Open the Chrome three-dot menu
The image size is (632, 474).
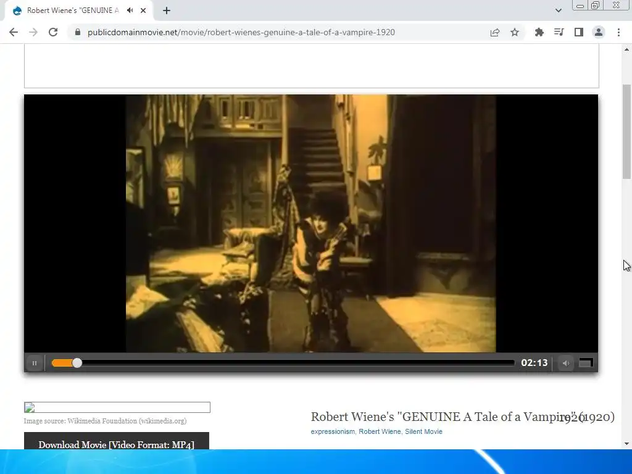click(618, 32)
